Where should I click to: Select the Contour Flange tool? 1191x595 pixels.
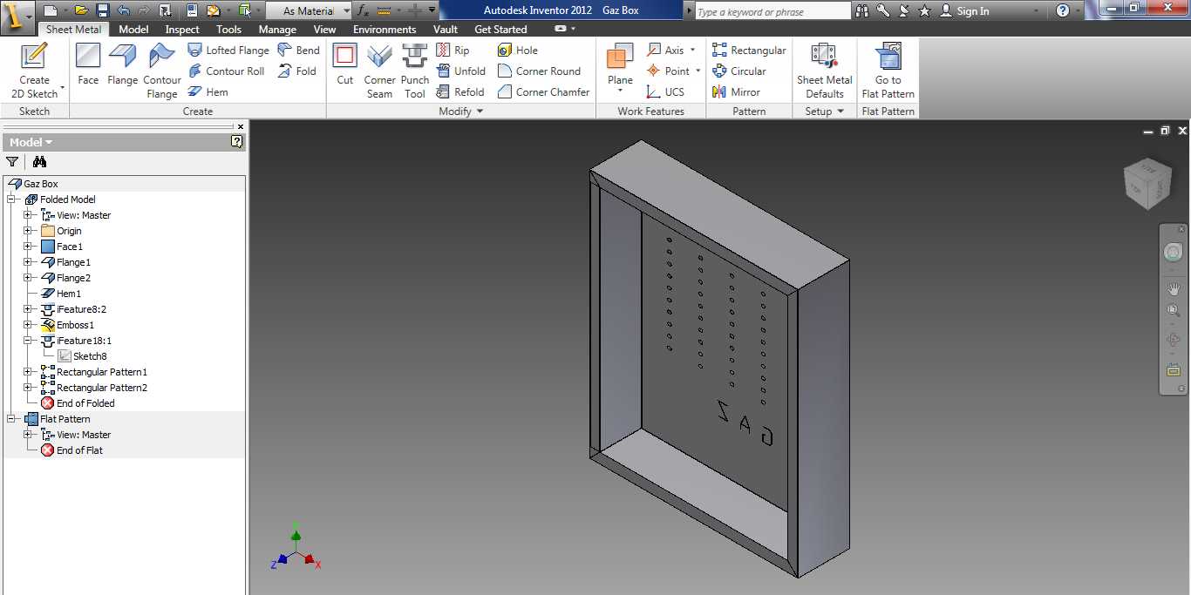(162, 71)
